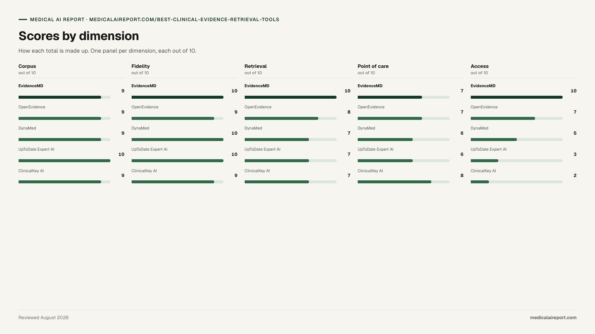Viewport: 595px width, 334px height.
Task: Click ClinicalKey AI's Point of care score of 8
Action: (x=462, y=176)
